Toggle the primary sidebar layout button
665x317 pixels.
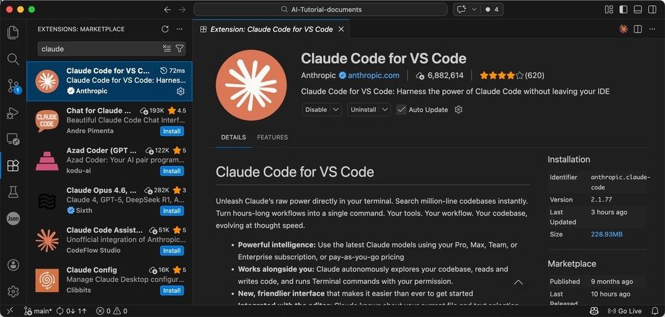pos(623,9)
